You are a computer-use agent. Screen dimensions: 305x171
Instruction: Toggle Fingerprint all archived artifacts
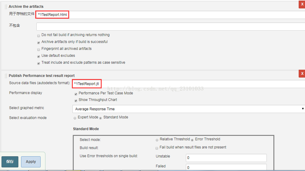coord(39,50)
